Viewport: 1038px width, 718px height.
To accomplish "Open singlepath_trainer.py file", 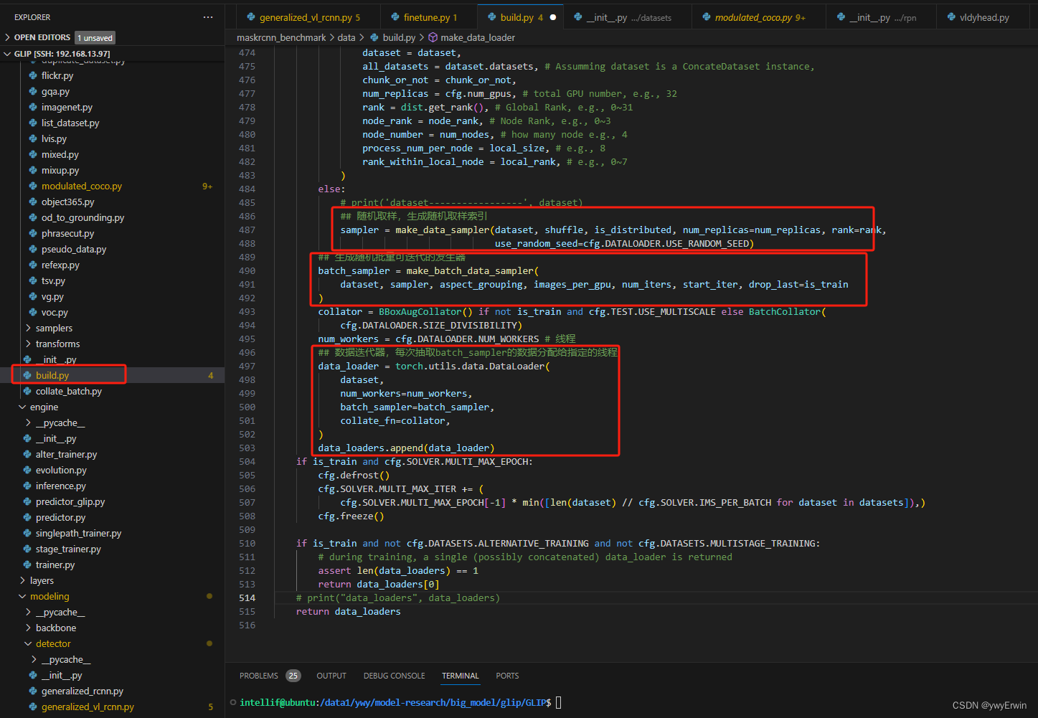I will click(x=112, y=533).
